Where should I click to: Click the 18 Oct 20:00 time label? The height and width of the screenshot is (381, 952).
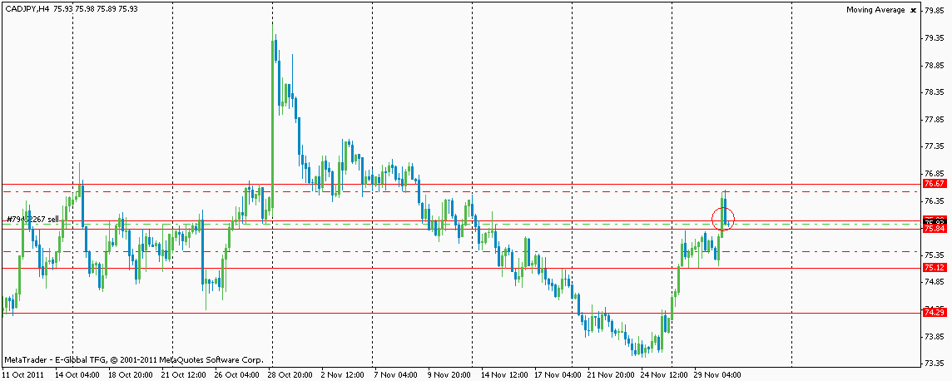(x=132, y=374)
